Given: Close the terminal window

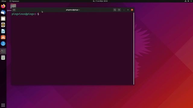Looking at the screenshot, I should tap(132, 10).
